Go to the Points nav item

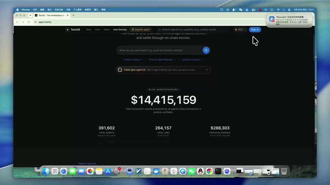(x=107, y=30)
